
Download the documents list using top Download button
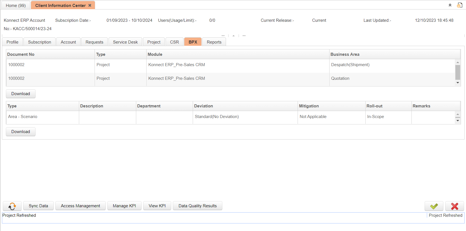tap(20, 94)
